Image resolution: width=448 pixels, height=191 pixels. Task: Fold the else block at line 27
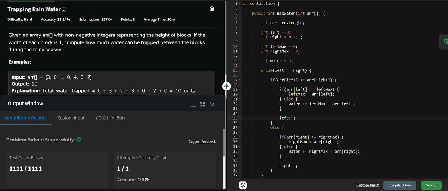tap(240, 128)
